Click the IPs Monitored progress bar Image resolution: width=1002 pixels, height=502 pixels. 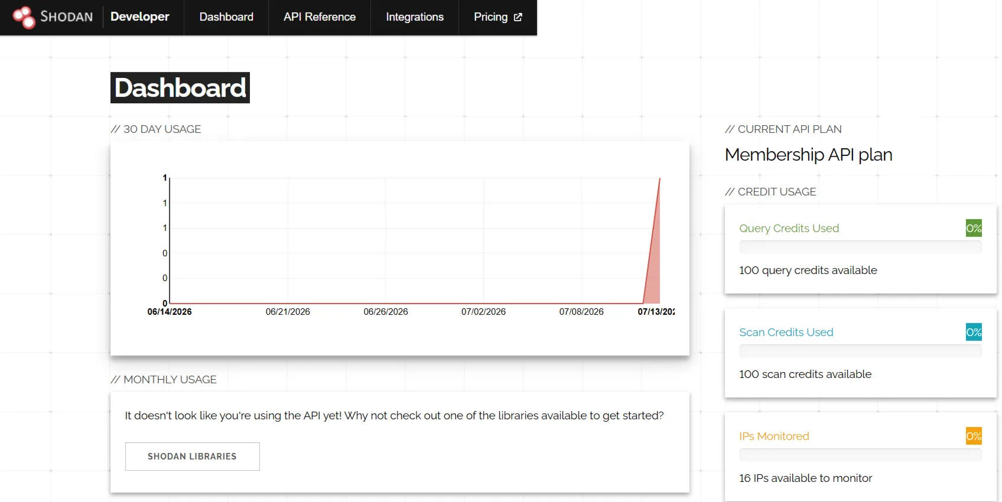coord(860,455)
